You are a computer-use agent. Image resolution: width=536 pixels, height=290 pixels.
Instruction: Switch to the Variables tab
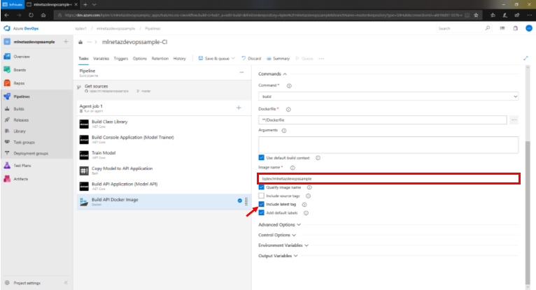(101, 59)
